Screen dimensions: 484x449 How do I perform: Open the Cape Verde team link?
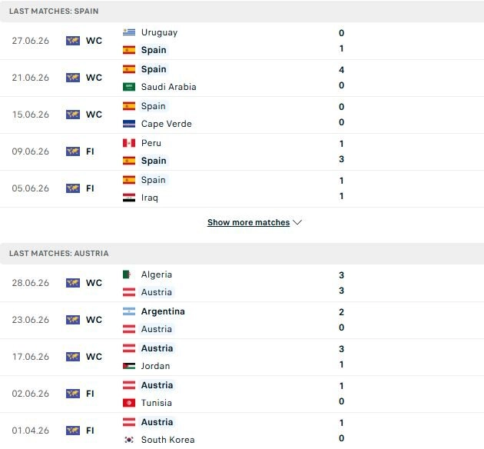click(x=167, y=124)
